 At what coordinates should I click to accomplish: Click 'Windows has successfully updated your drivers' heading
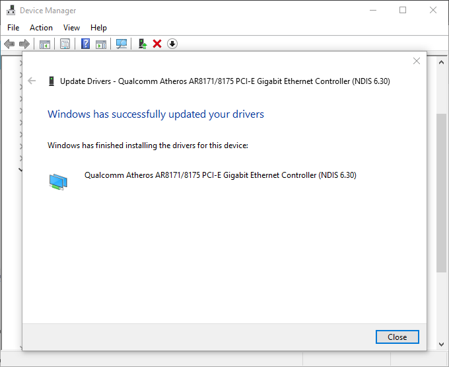(156, 114)
